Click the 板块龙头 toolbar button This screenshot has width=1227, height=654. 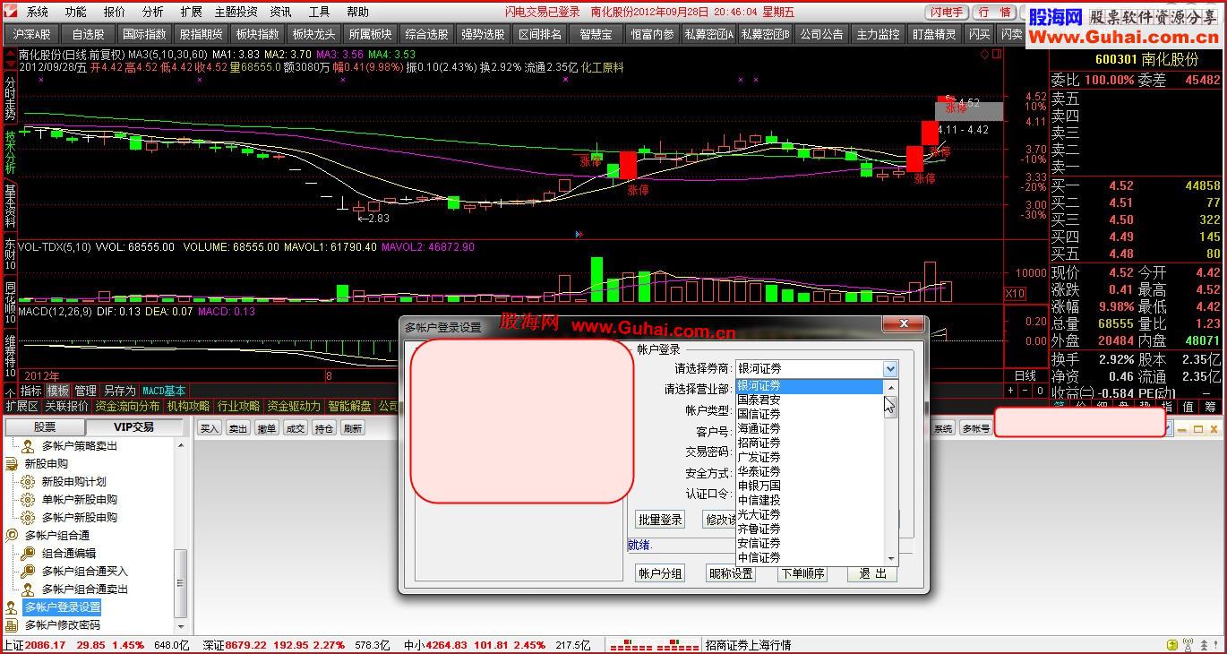click(313, 34)
